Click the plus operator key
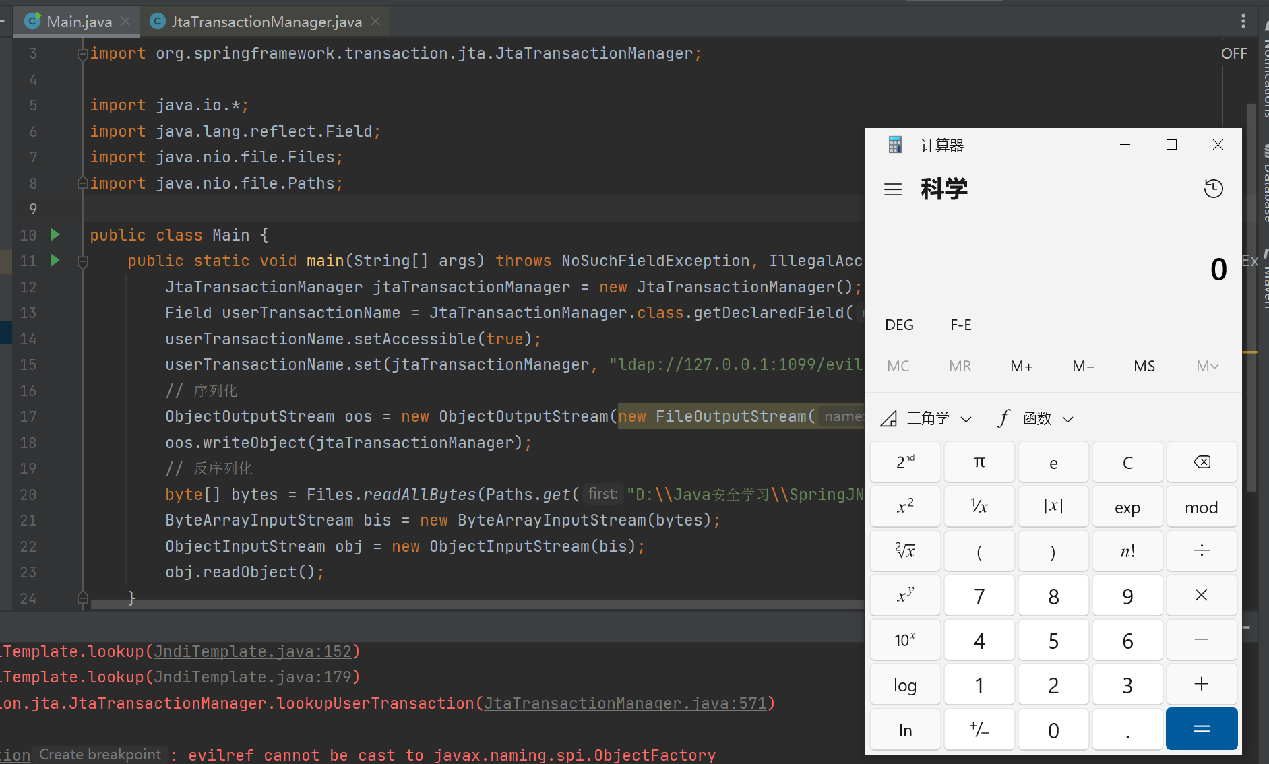This screenshot has width=1269, height=764. pos(1202,685)
